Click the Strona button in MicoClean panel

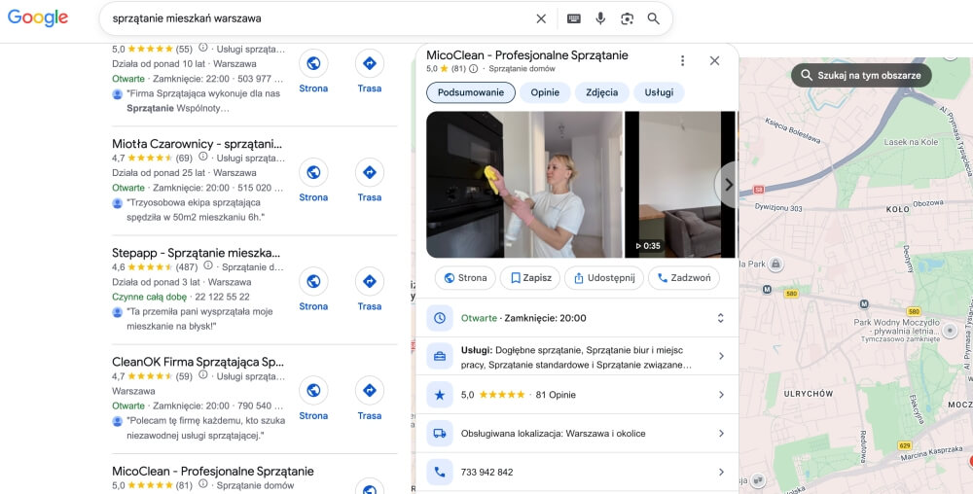click(465, 278)
